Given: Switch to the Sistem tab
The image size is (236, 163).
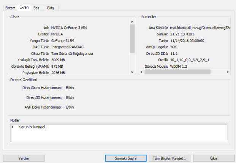Looking at the screenshot, I should tap(10, 8).
